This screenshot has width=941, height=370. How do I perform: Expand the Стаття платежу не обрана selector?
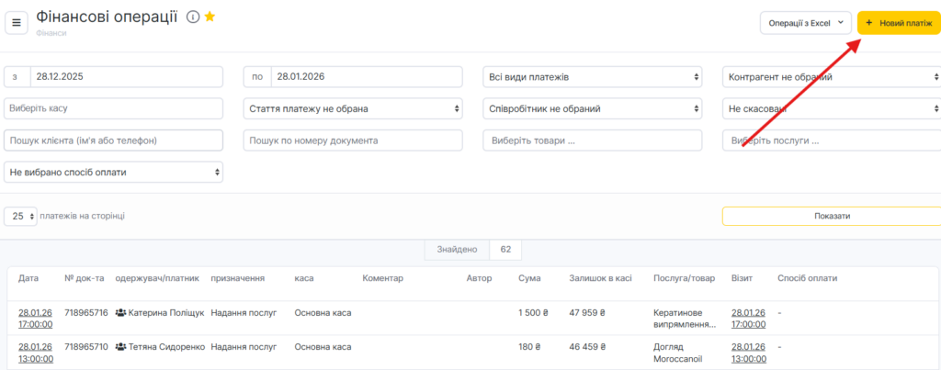point(353,108)
